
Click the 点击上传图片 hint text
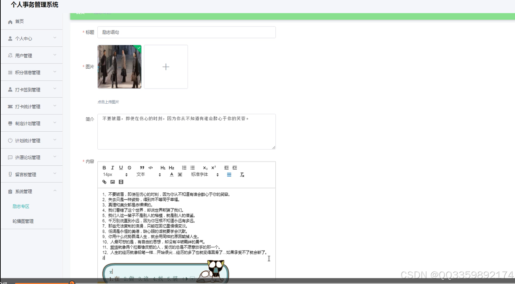tap(108, 102)
